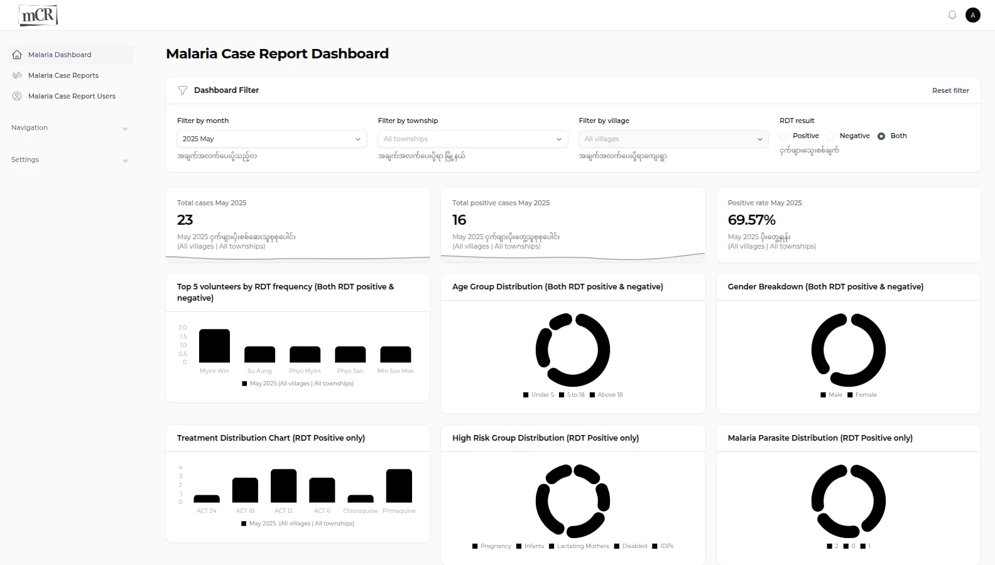995x565 pixels.
Task: Open the notifications bell icon
Action: pyautogui.click(x=952, y=15)
